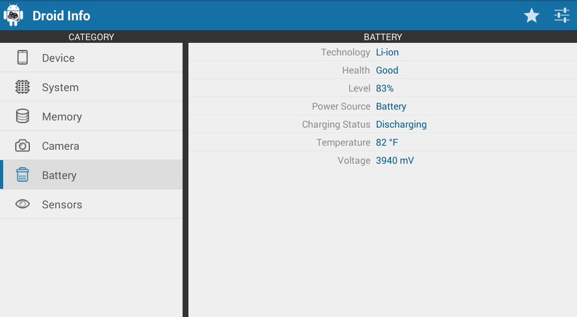Select the Camera category icon
The width and height of the screenshot is (577, 317).
22,145
